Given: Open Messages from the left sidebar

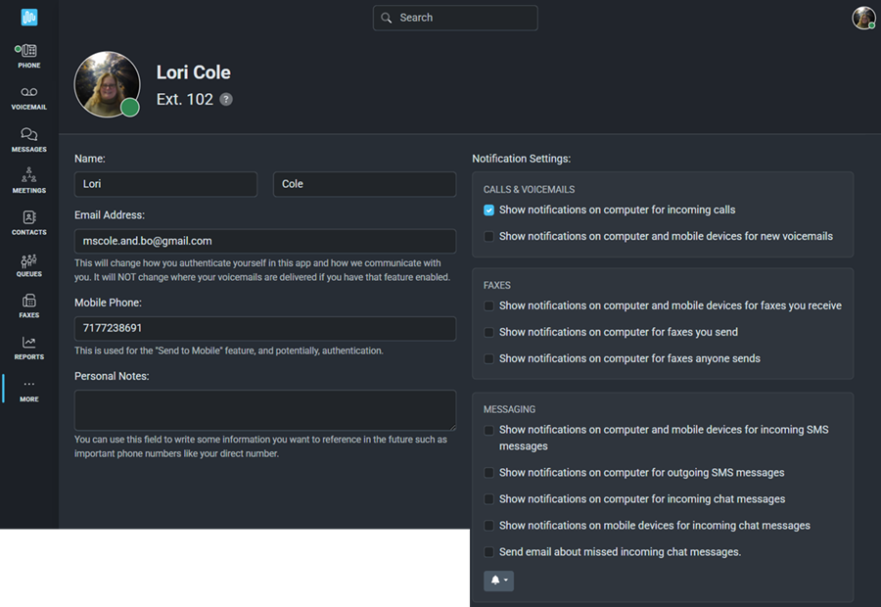Looking at the screenshot, I should [28, 140].
